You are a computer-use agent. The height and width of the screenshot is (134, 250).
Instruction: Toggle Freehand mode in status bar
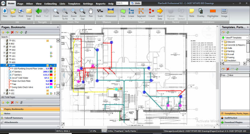click(119, 131)
